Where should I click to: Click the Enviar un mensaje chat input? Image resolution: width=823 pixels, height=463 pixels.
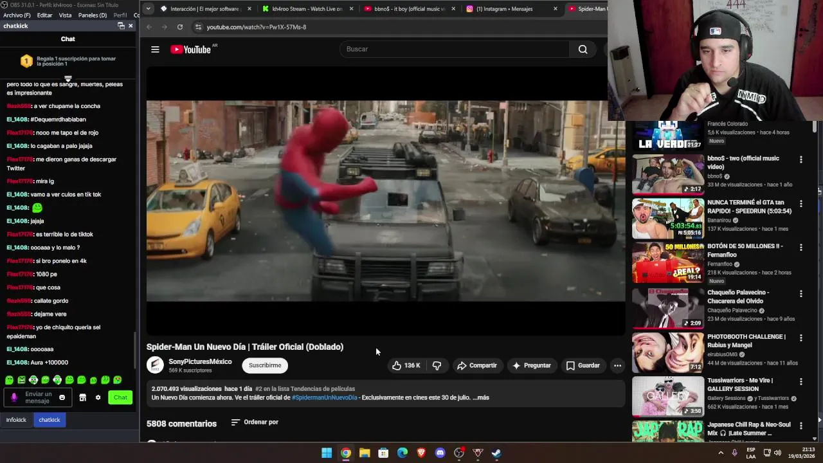(38, 397)
